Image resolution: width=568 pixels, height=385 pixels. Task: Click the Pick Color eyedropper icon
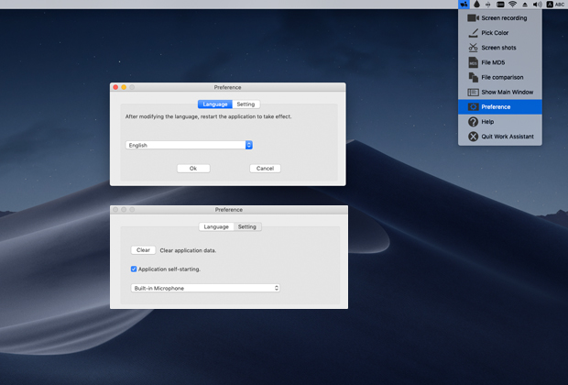pyautogui.click(x=473, y=33)
